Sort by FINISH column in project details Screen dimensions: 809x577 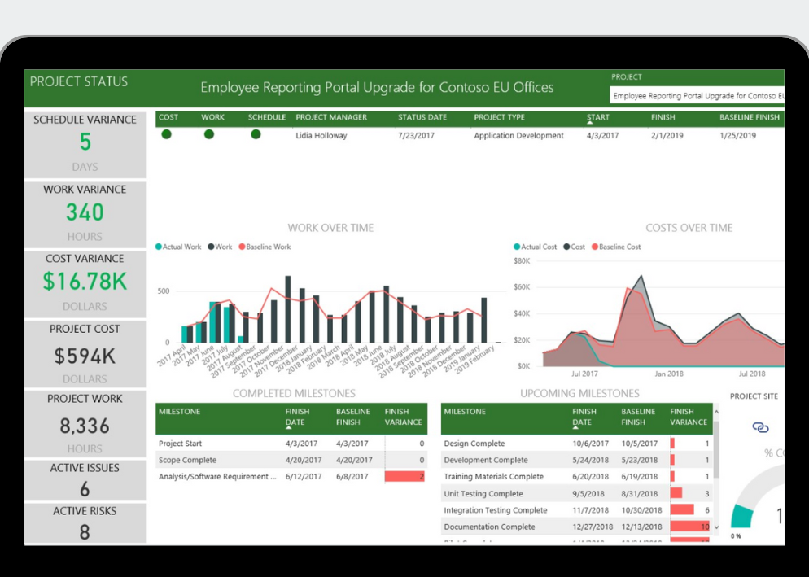pyautogui.click(x=663, y=117)
